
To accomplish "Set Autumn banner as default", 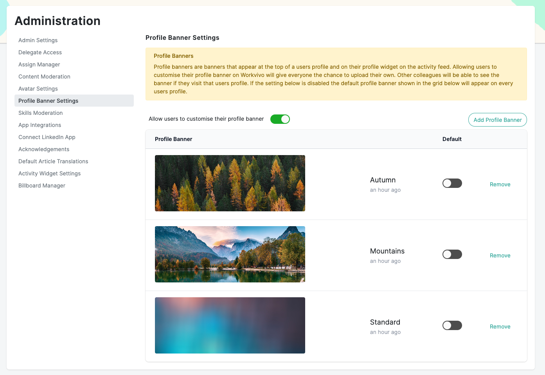I will 452,183.
